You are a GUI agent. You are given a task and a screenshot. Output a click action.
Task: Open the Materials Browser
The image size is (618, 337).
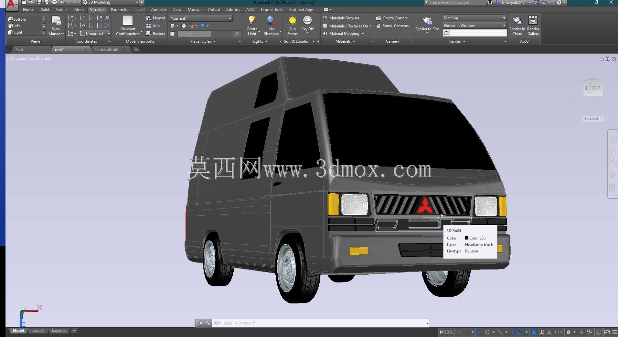point(341,18)
